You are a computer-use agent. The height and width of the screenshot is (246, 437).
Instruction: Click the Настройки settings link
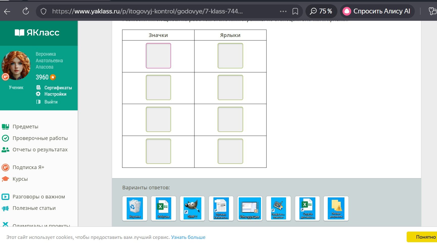pos(55,94)
